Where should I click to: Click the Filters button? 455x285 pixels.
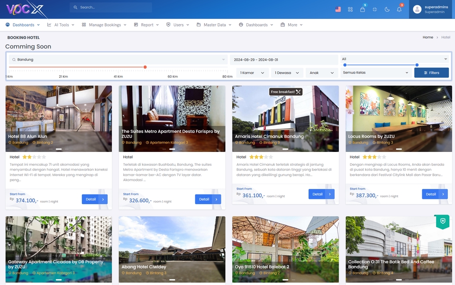click(431, 73)
